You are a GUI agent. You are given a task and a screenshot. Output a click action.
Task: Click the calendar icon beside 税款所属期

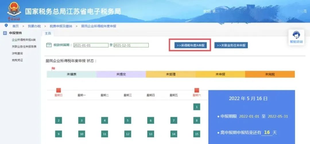tap(49, 45)
